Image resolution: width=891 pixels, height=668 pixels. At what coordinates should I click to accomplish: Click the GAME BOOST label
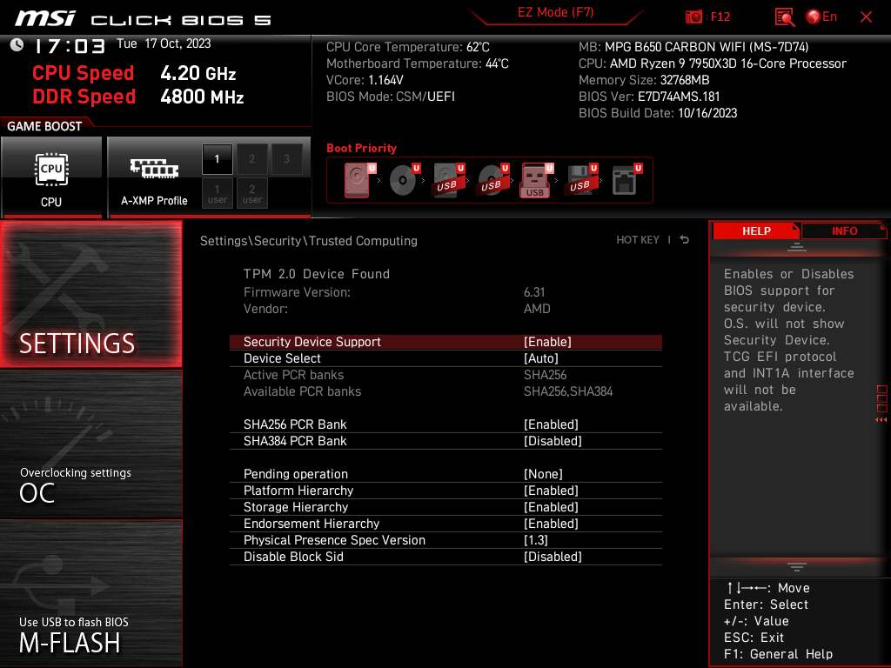(x=44, y=126)
